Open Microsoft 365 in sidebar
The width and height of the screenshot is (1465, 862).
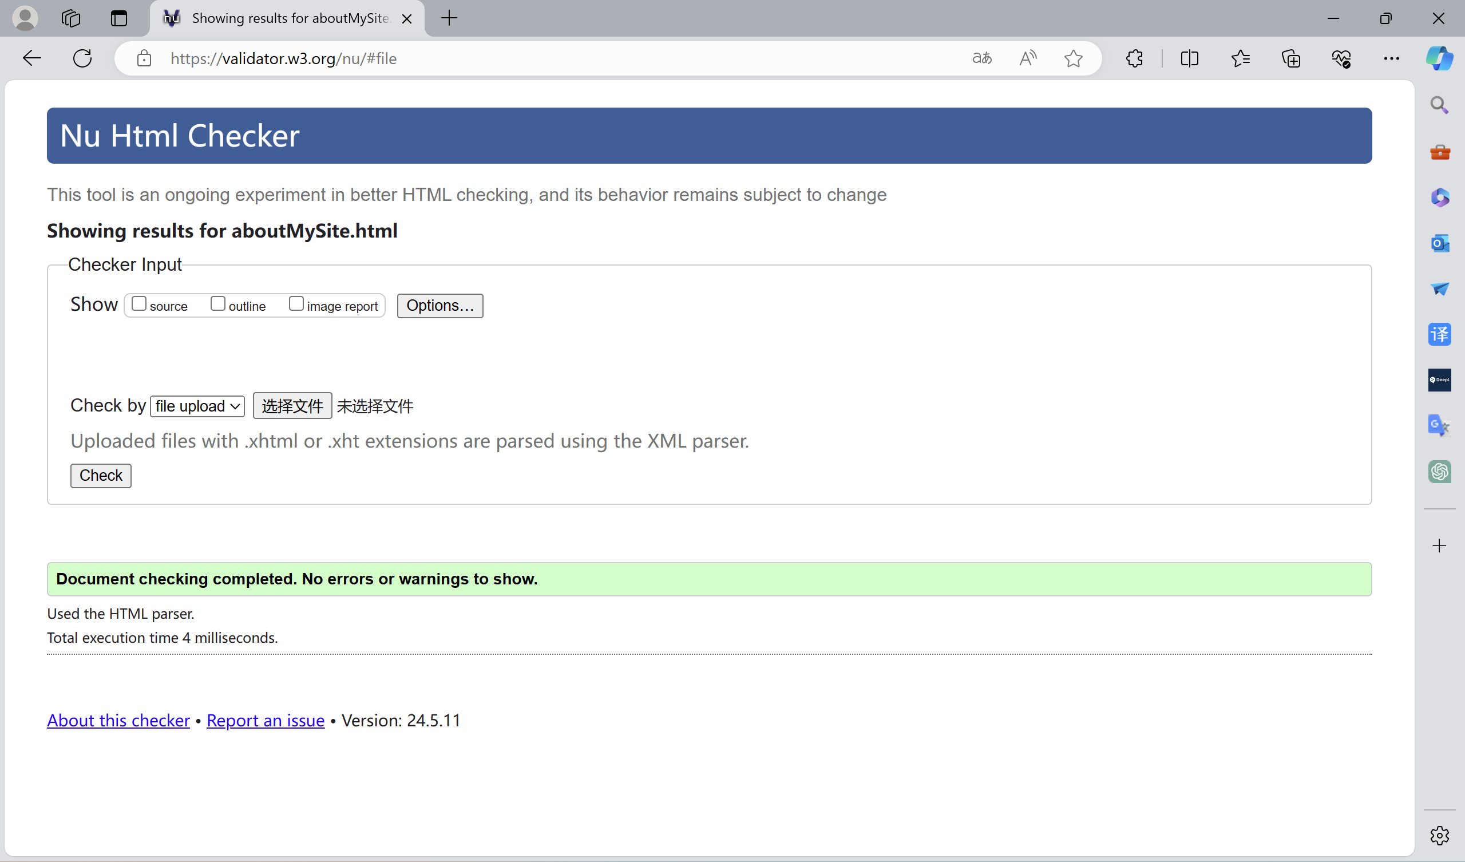pyautogui.click(x=1439, y=197)
